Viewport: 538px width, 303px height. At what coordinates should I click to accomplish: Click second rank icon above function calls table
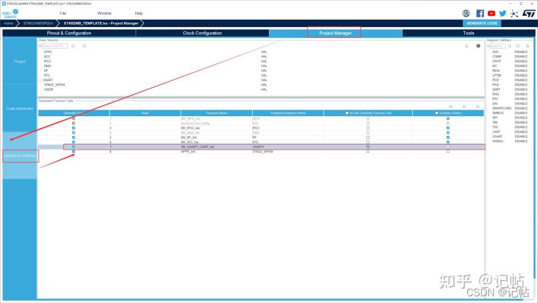464,107
